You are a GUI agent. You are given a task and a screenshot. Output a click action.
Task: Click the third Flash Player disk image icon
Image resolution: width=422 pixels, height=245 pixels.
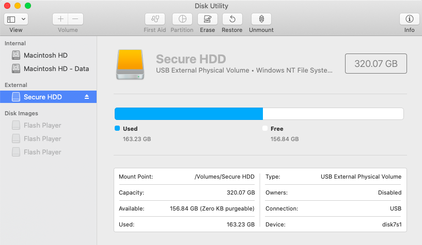pyautogui.click(x=16, y=152)
